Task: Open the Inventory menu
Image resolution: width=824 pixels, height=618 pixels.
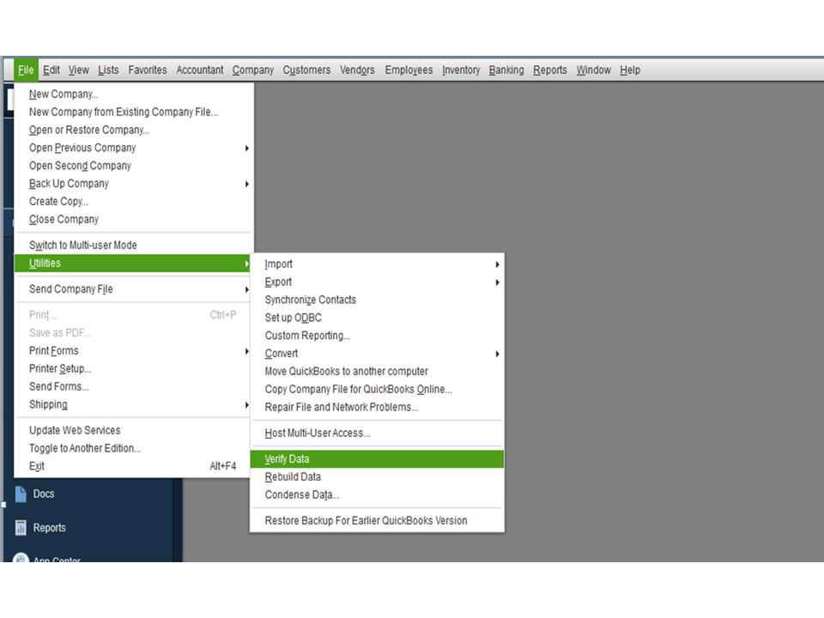Action: tap(461, 70)
